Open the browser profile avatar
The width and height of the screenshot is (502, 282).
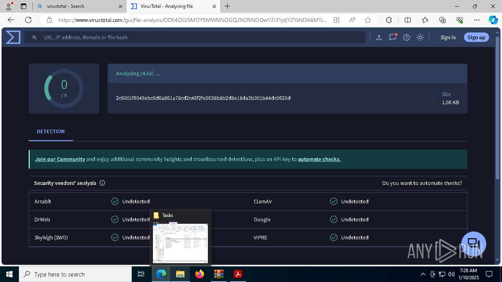point(9,6)
